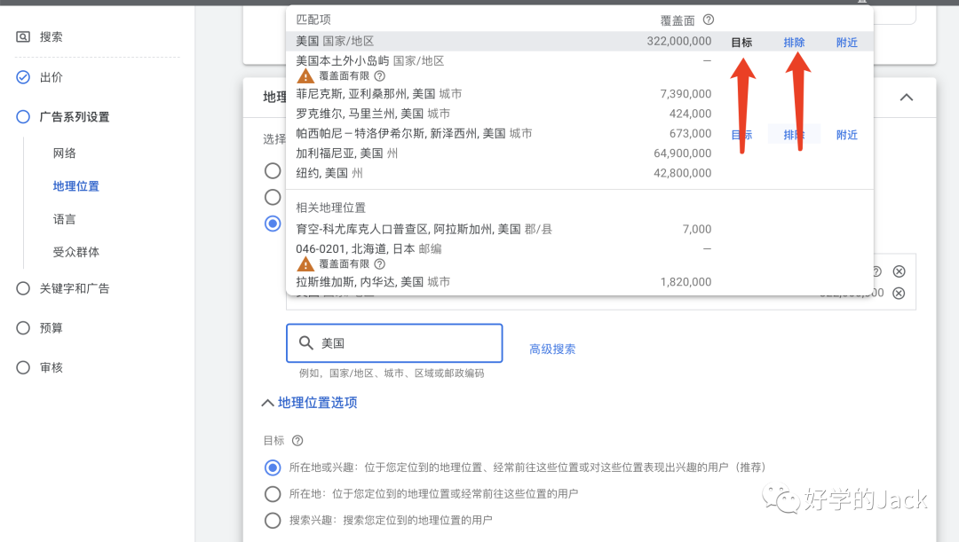Select the third checked location radio option
Viewport: 959px width, 542px height.
273,224
